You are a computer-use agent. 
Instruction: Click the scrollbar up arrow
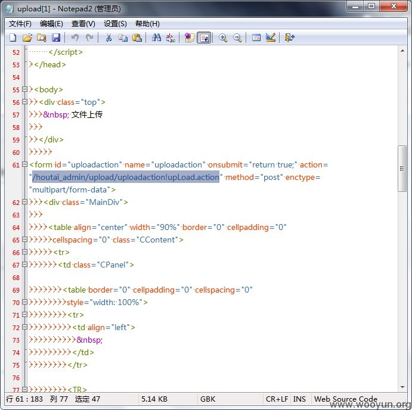pos(402,51)
